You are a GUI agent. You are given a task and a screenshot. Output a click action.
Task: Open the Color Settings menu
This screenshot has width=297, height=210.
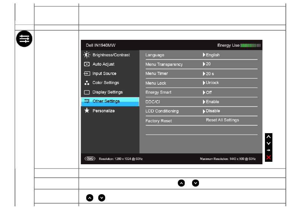click(110, 83)
